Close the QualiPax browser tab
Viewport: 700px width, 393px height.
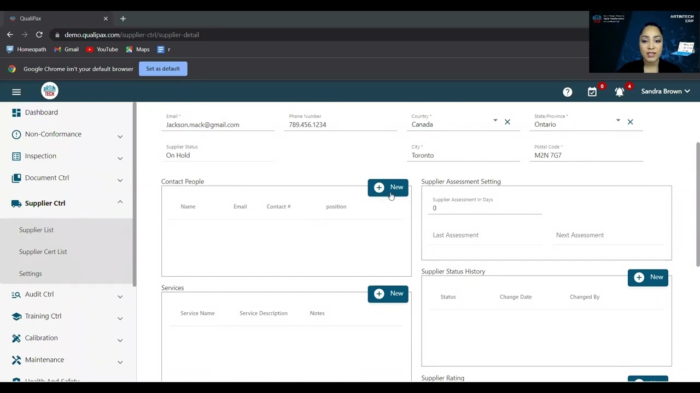click(x=106, y=19)
